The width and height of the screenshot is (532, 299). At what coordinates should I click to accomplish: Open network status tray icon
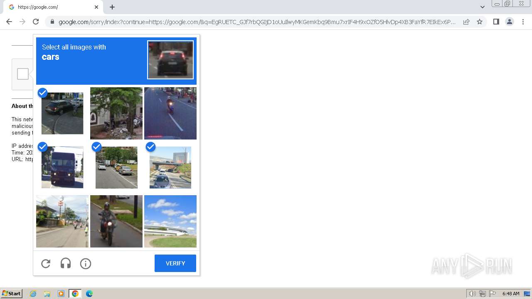tap(483, 294)
